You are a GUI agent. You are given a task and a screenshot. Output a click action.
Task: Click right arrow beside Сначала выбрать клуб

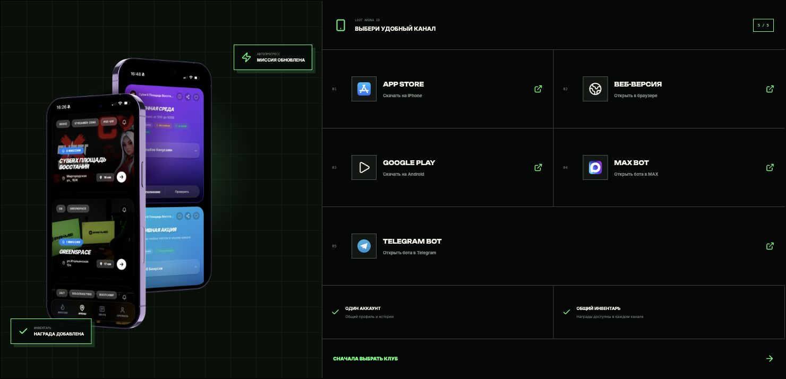770,358
